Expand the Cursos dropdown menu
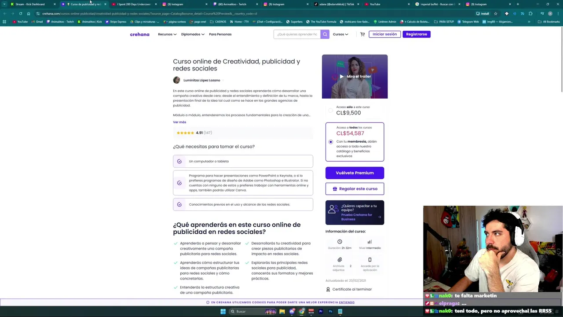 340,34
